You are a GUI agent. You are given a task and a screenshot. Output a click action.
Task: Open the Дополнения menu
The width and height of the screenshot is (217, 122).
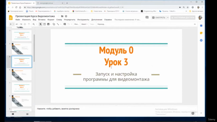click(x=97, y=20)
